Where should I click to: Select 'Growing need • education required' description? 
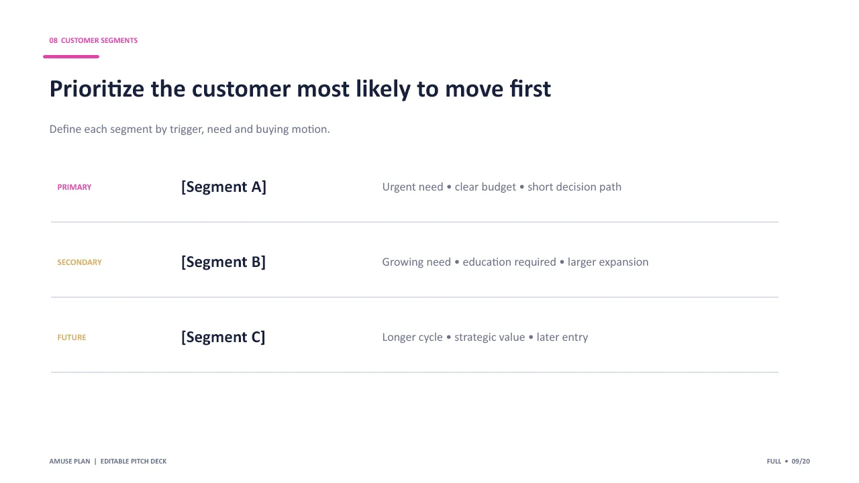coord(515,262)
